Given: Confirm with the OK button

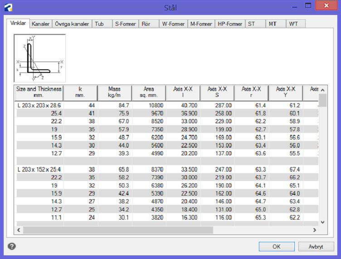Looking at the screenshot, I should pos(277,247).
